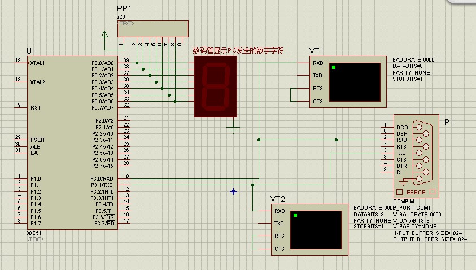Click the VT1 reference label
Image resolution: width=476 pixels, height=270 pixels.
coord(316,51)
